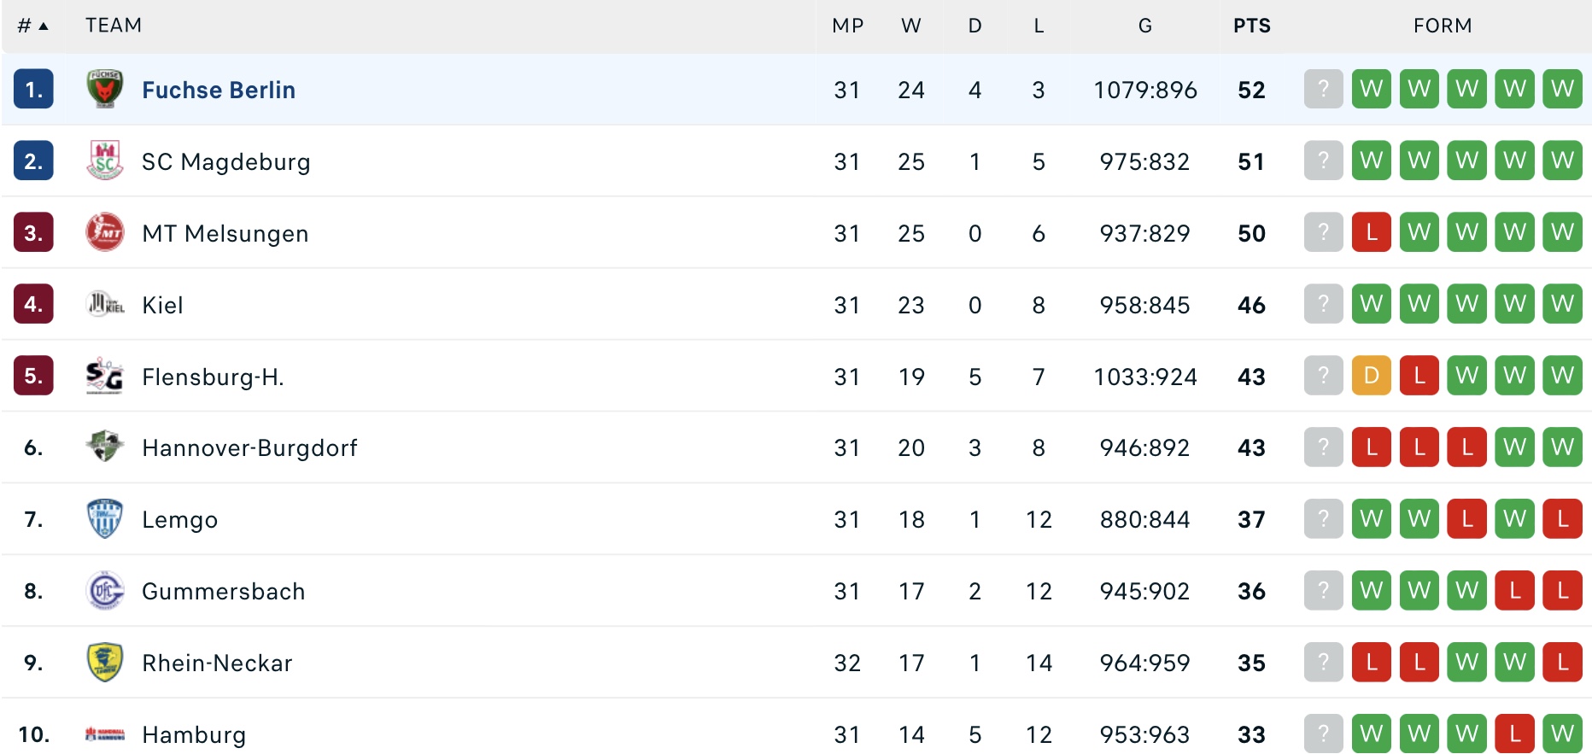This screenshot has width=1592, height=754.
Task: Click the TEAM column header
Action: [x=114, y=26]
